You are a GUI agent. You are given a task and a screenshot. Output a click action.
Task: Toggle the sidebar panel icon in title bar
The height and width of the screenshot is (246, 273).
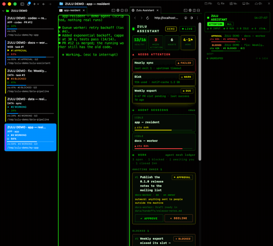22,4
